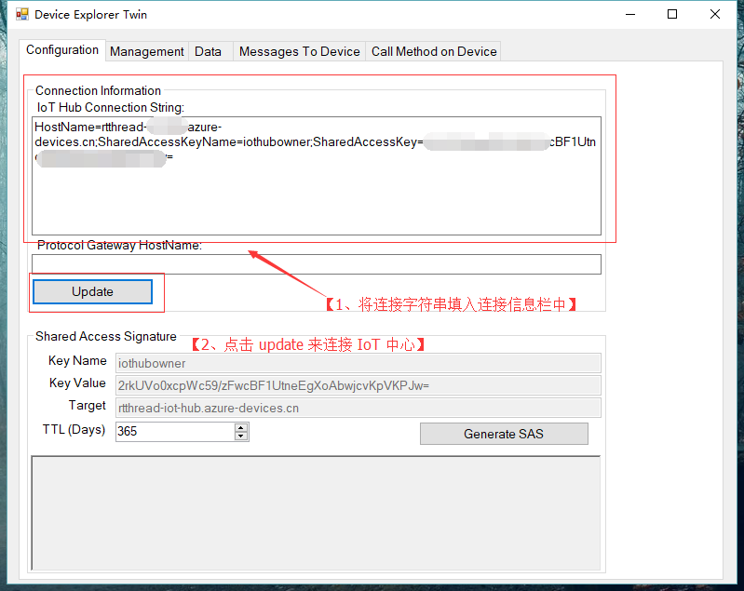Open the Management tab
744x591 pixels.
tap(147, 52)
